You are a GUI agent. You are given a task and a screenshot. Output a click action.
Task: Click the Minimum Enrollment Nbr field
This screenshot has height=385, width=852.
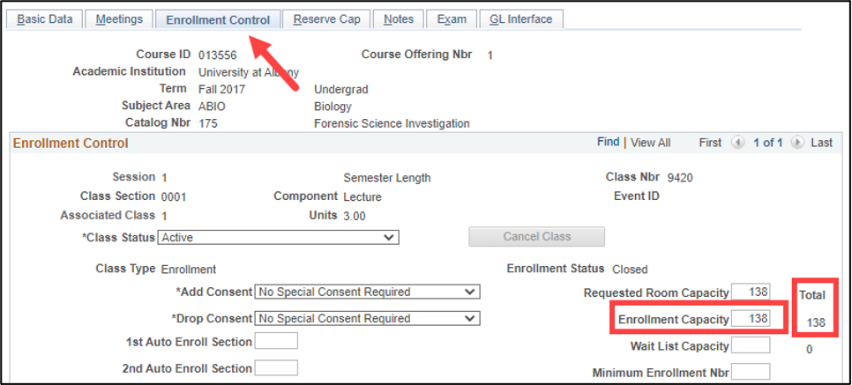(751, 372)
